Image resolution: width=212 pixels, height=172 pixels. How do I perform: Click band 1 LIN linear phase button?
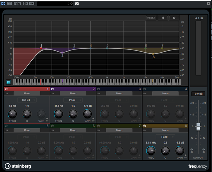6,93
